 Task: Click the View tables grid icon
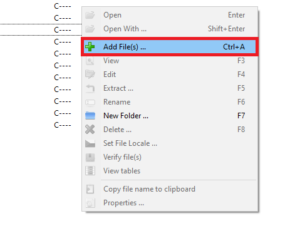[90, 171]
